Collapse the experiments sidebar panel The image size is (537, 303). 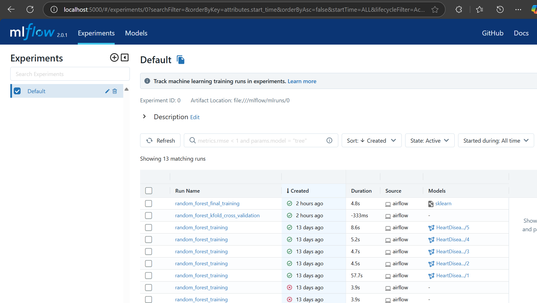[125, 57]
